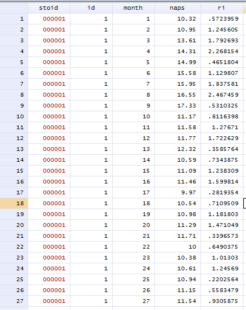
Task: Click row number 27 header
Action: tap(14, 301)
